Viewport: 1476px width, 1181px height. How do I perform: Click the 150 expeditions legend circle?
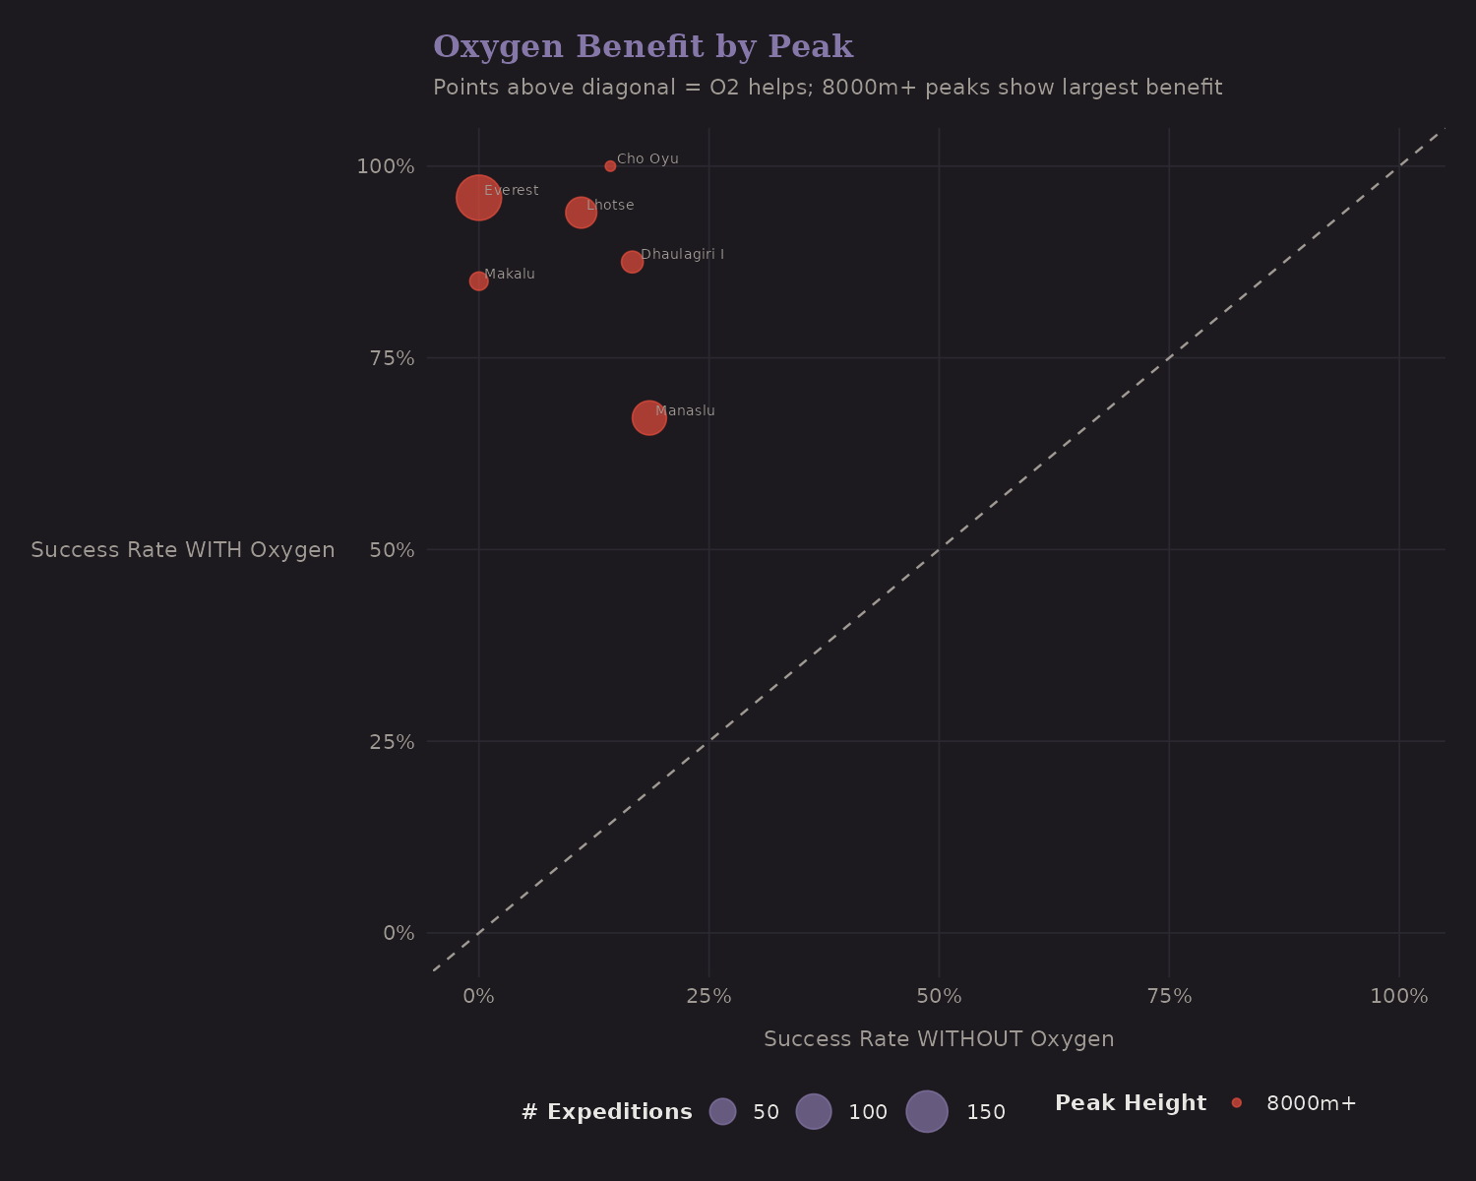pyautogui.click(x=927, y=1112)
